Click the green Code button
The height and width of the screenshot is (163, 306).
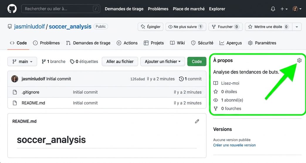pyautogui.click(x=197, y=62)
